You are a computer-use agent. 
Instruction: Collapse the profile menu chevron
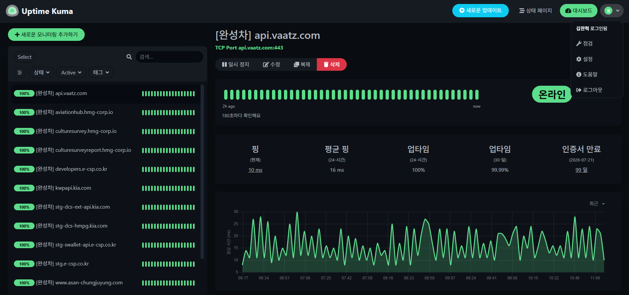pos(618,11)
